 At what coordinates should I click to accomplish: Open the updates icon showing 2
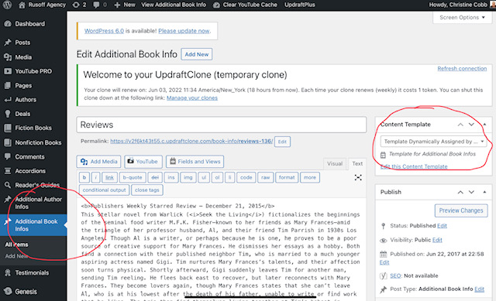[79, 5]
